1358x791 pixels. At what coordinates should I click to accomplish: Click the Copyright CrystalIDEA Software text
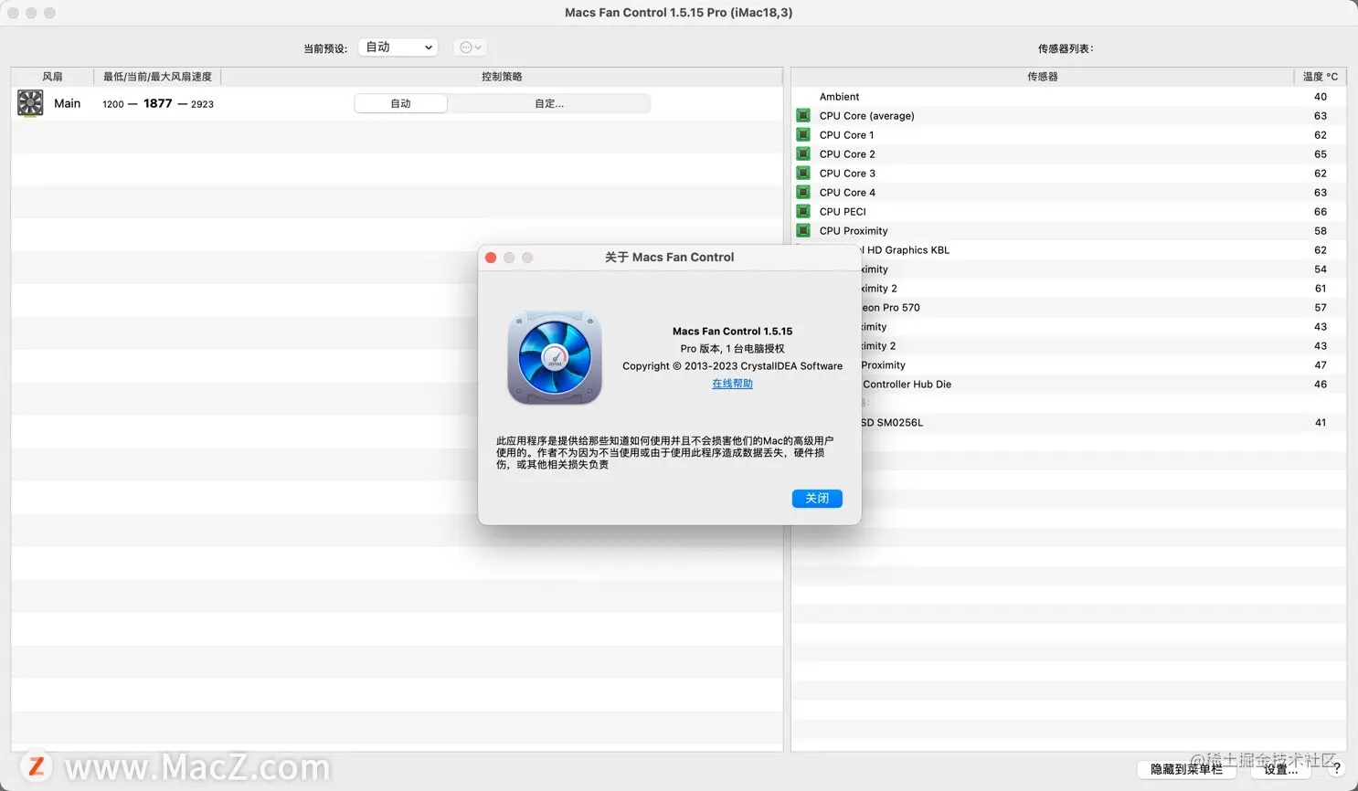click(733, 366)
